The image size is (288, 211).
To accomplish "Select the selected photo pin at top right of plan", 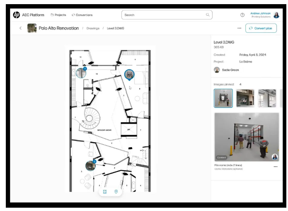I will 129,75.
